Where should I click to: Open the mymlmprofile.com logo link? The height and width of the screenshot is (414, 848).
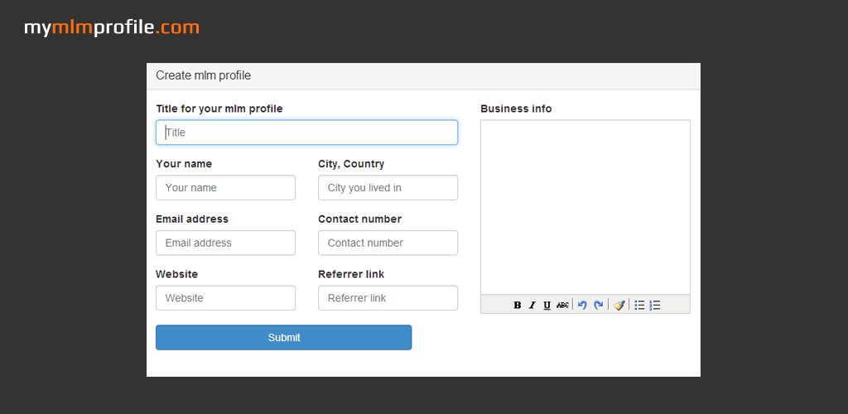click(x=112, y=27)
